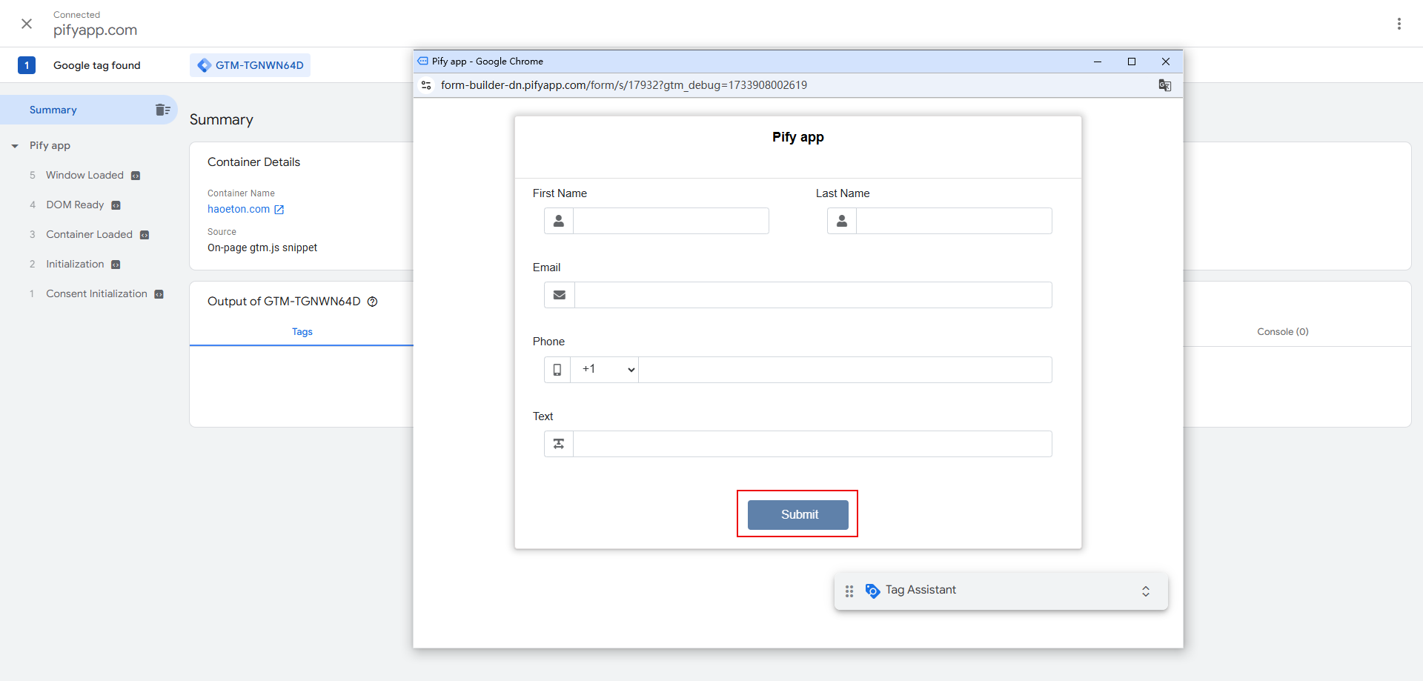
Task: Expand the Tag Assistant widget arrows
Action: pos(1146,591)
